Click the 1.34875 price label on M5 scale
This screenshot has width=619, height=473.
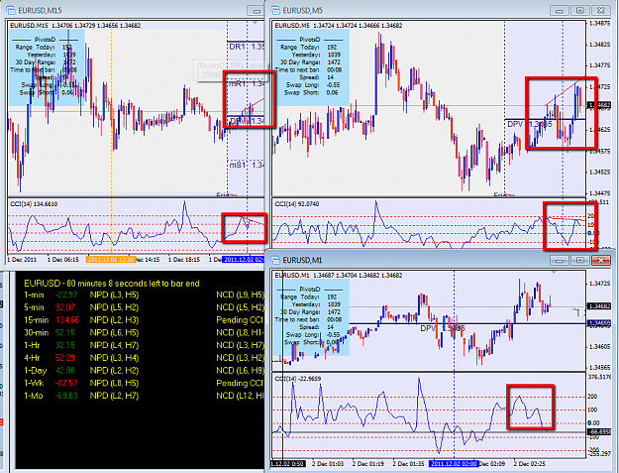click(599, 24)
